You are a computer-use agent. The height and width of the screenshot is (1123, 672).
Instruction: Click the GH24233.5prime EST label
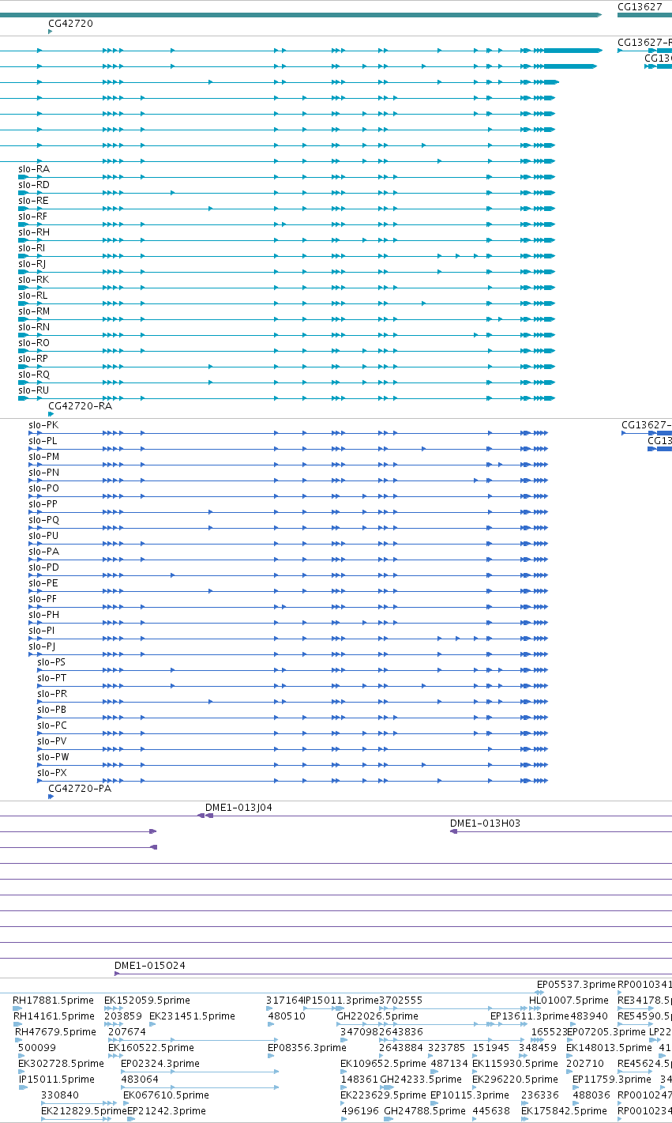click(421, 1080)
